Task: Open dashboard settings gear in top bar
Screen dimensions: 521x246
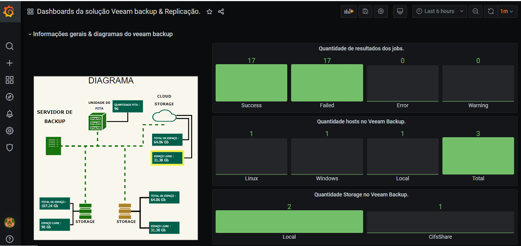Action: click(x=381, y=12)
